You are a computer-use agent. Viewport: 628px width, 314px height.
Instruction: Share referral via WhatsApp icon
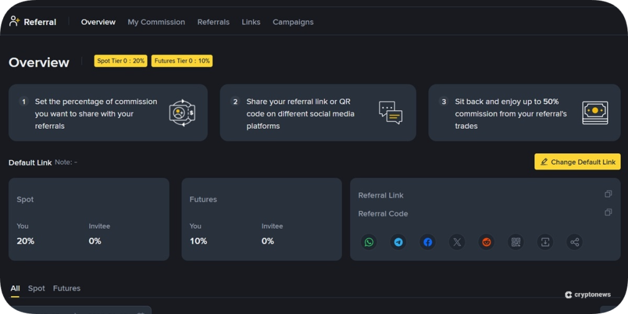tap(369, 242)
